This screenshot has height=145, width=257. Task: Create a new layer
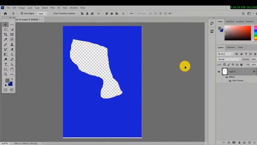[249, 143]
